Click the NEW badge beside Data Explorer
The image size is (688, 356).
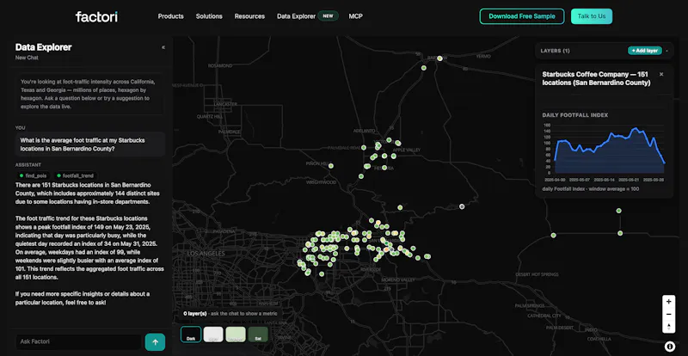329,16
